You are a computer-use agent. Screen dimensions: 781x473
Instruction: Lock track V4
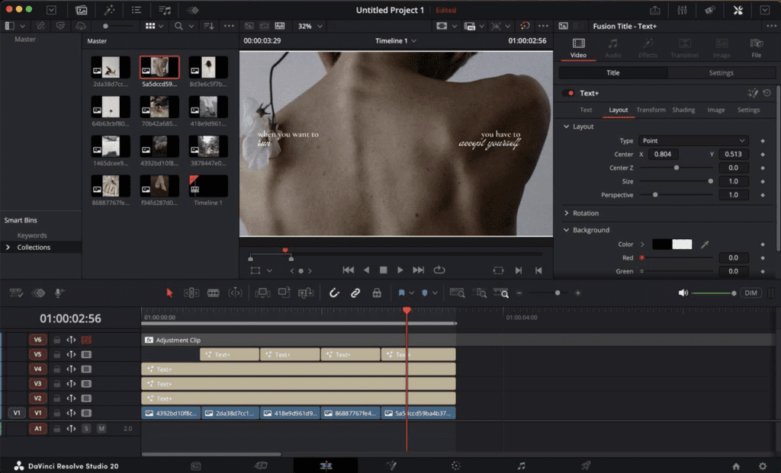pos(56,369)
